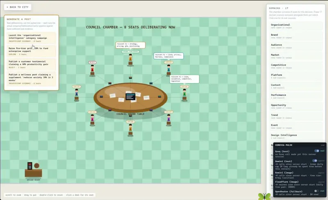Screen dimensions: 328x200
Task: Click the 'Generate a Post' panel heading
Action: point(18,19)
